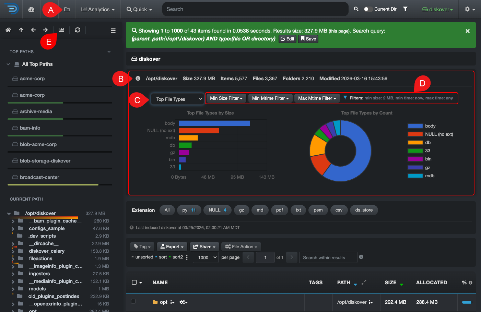Filter by py extension

point(189,210)
